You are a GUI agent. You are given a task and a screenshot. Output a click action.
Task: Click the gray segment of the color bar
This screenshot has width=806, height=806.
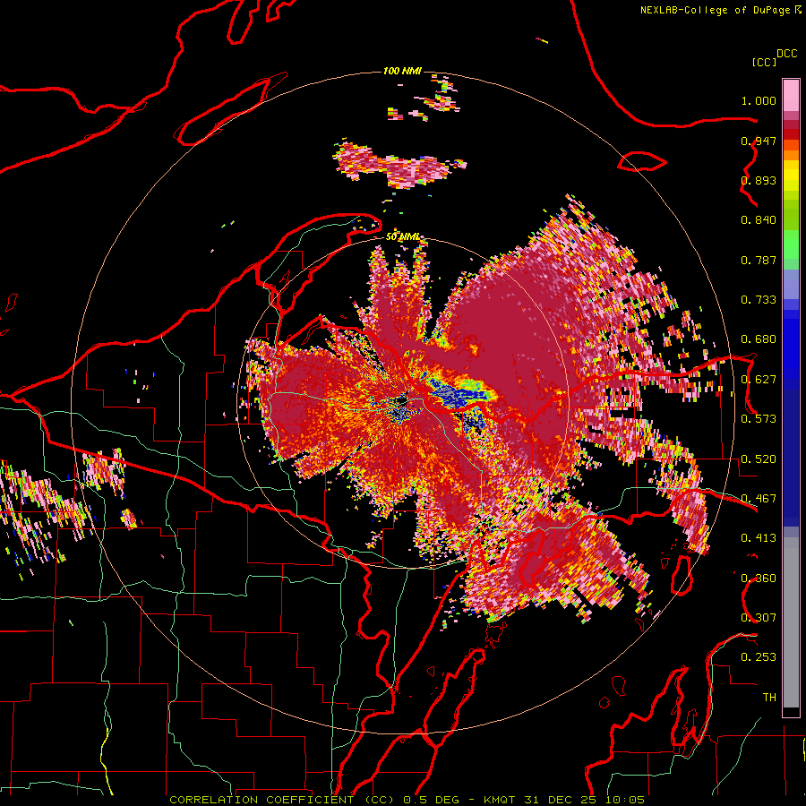791,622
